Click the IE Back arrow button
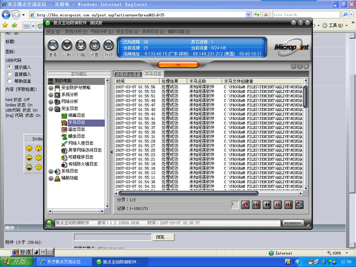 coord(6,15)
